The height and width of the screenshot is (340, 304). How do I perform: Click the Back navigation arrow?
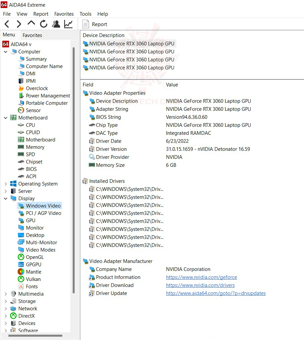point(7,24)
